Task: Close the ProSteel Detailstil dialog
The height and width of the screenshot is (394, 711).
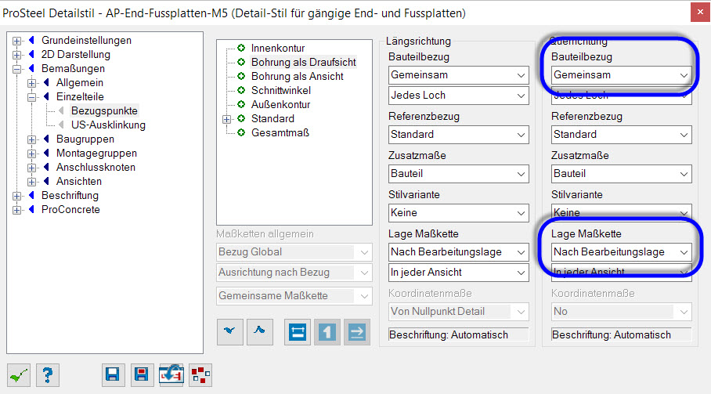Action: tap(700, 13)
